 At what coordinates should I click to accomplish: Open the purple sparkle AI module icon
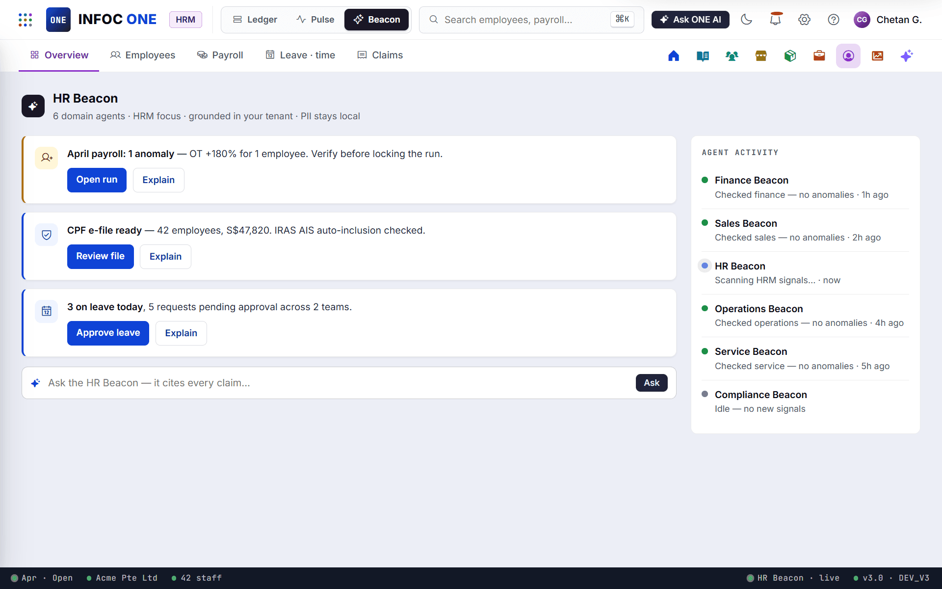(x=906, y=56)
